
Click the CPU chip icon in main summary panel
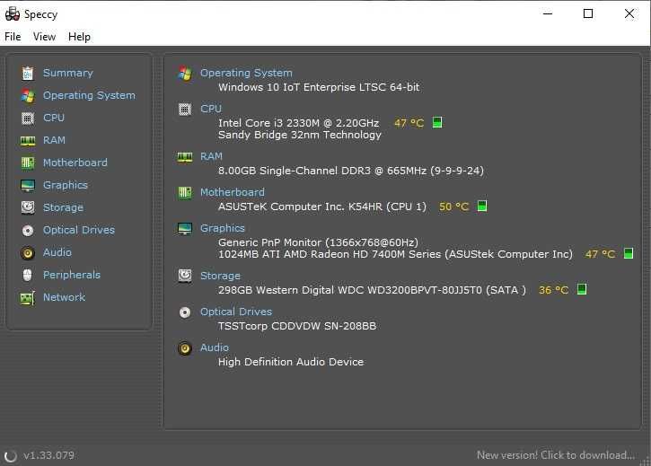tap(185, 110)
